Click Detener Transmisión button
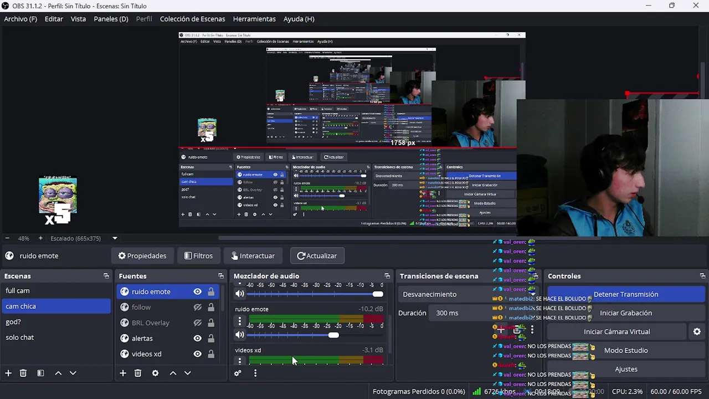 click(x=626, y=294)
